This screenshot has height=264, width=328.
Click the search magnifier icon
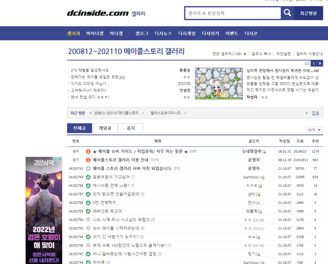pos(287,13)
